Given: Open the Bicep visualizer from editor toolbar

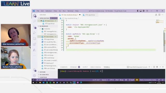Looking at the screenshot, I should (x=156, y=15).
